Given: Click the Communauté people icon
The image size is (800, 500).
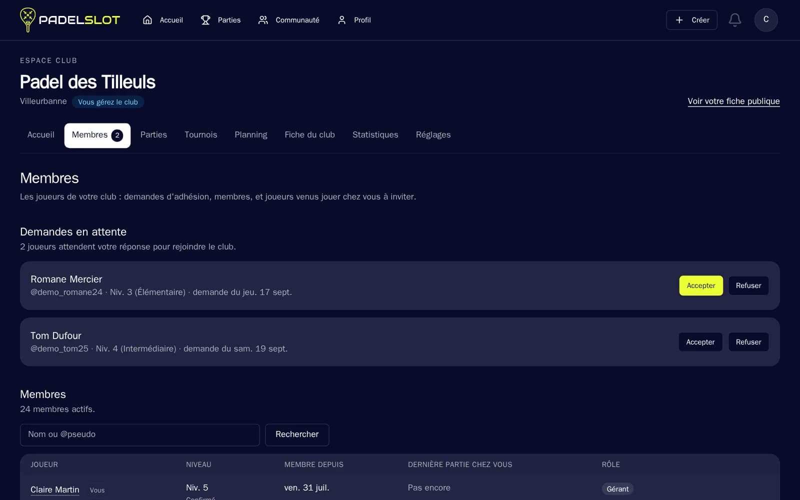Looking at the screenshot, I should coord(263,20).
